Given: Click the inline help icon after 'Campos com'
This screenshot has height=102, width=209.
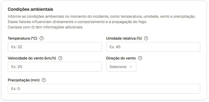Looking at the screenshot, I should 33,27.
